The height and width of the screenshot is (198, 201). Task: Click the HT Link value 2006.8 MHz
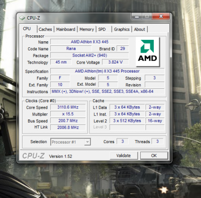coord(68,127)
